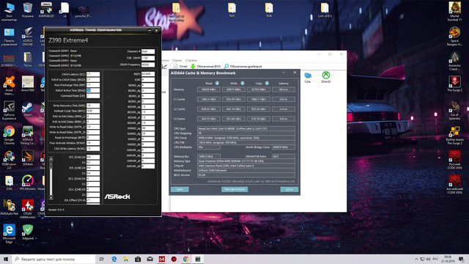Launch ASRock Timing Configurator desktop shortcut
The width and height of the screenshot is (469, 264).
tap(28, 135)
